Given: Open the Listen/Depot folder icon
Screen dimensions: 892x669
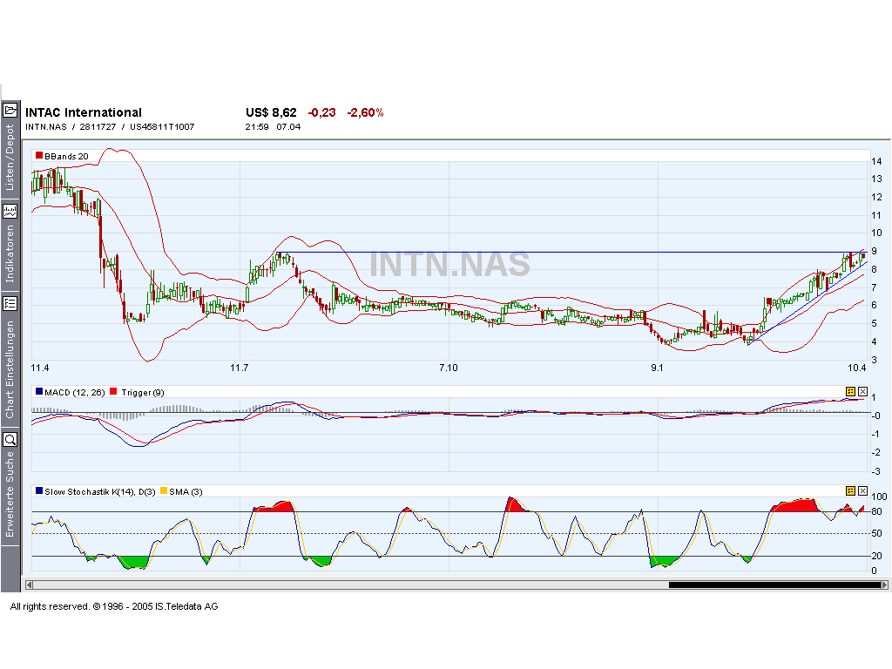Looking at the screenshot, I should click(x=10, y=110).
